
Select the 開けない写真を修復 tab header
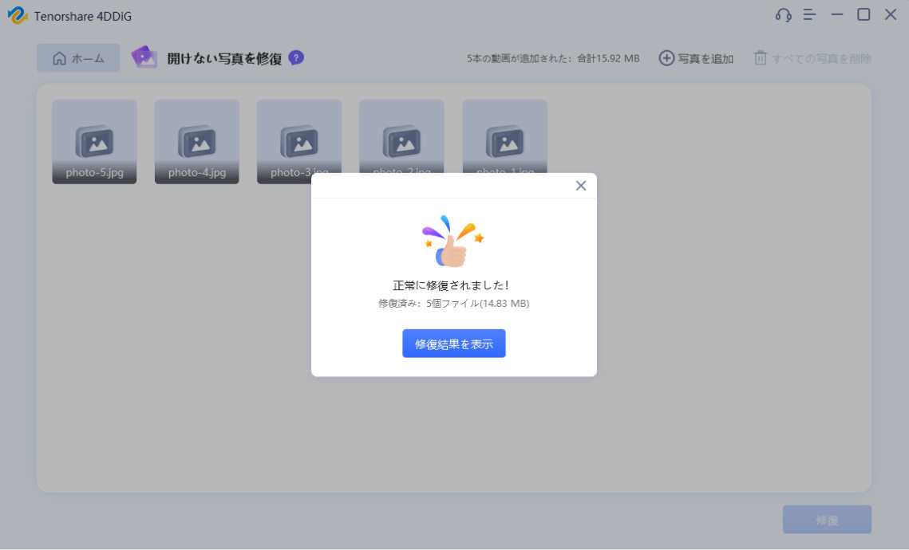click(x=224, y=57)
